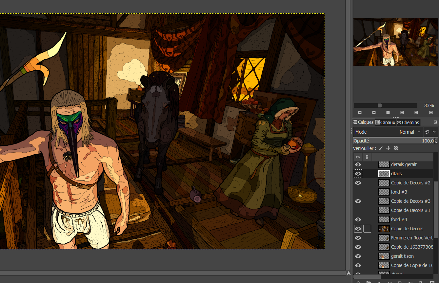Viewport: 439px width, 283px height.
Task: Toggle visibility of 'fond #4' layer
Action: (x=358, y=219)
